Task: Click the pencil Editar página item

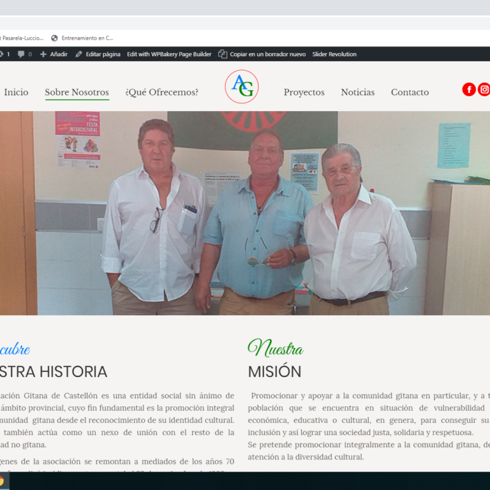Action: point(98,54)
